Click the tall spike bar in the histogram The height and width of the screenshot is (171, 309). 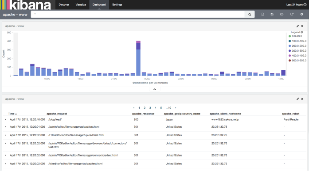(x=138, y=58)
